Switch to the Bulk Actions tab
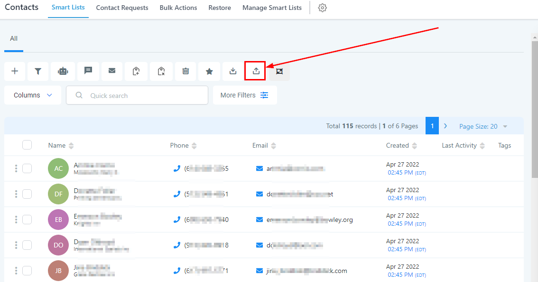 tap(178, 8)
